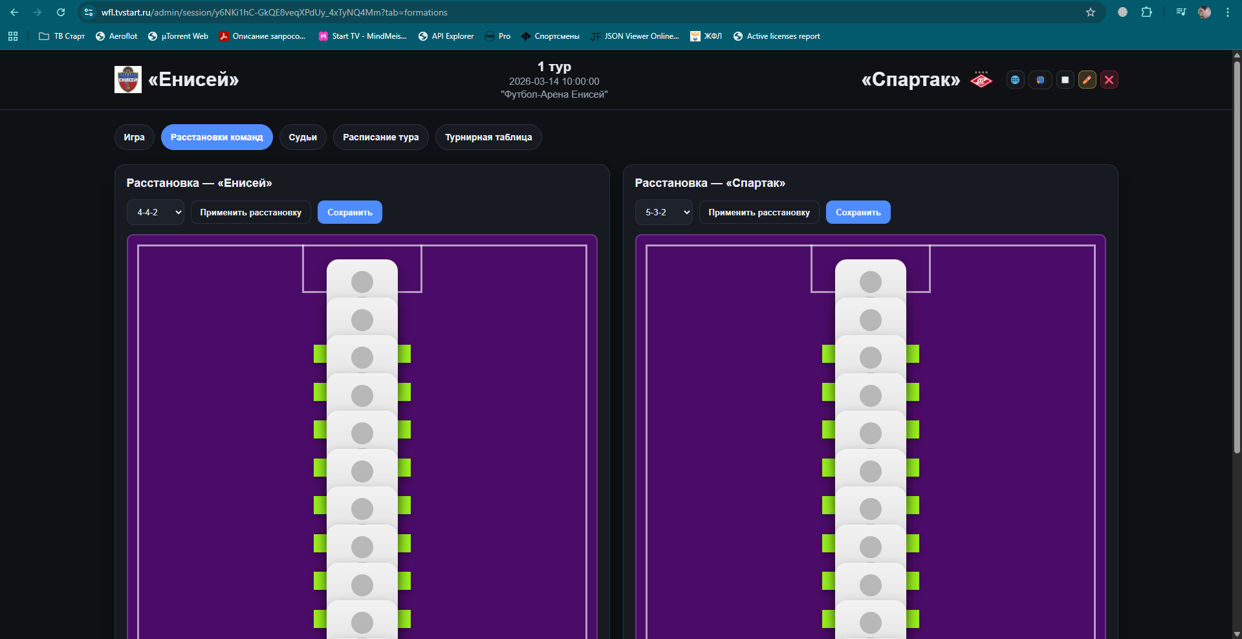The image size is (1242, 639).
Task: Click the page vertical scrollbar
Action: click(1237, 257)
